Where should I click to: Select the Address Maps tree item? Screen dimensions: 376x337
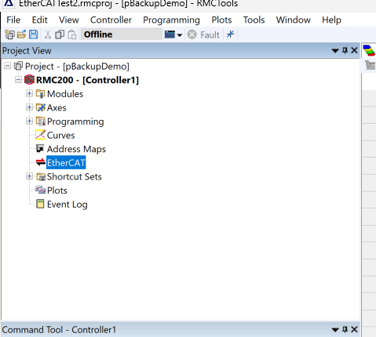[x=76, y=149]
